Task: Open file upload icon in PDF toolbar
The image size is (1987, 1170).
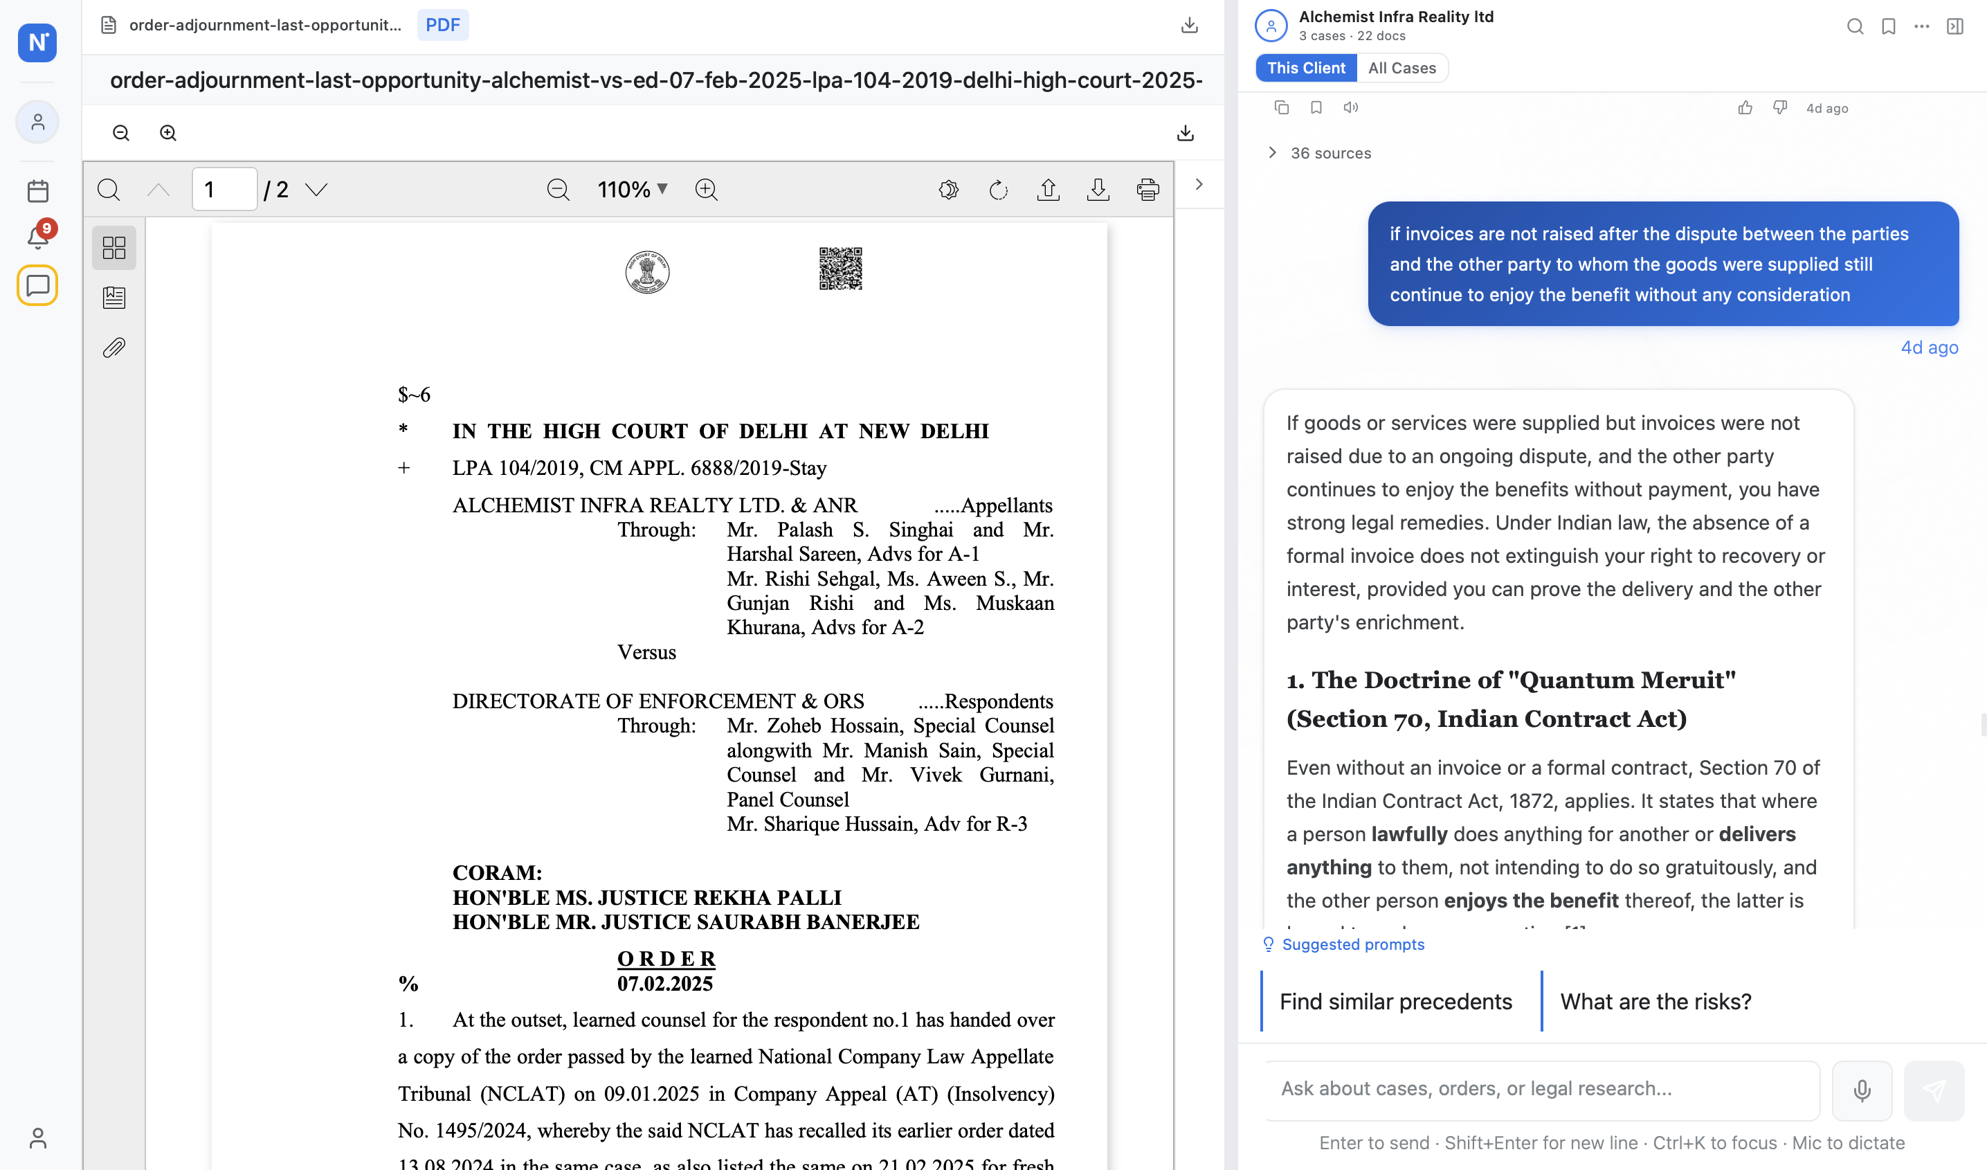Action: [x=1048, y=189]
